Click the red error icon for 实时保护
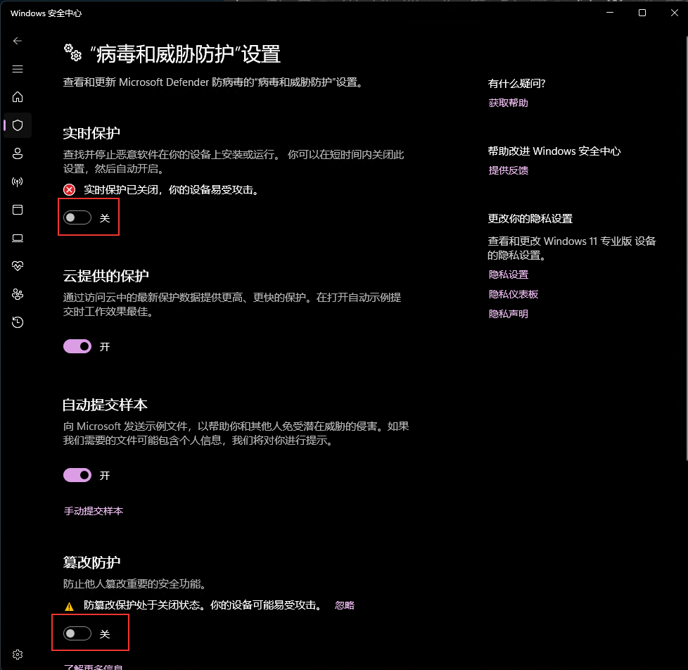 (70, 190)
